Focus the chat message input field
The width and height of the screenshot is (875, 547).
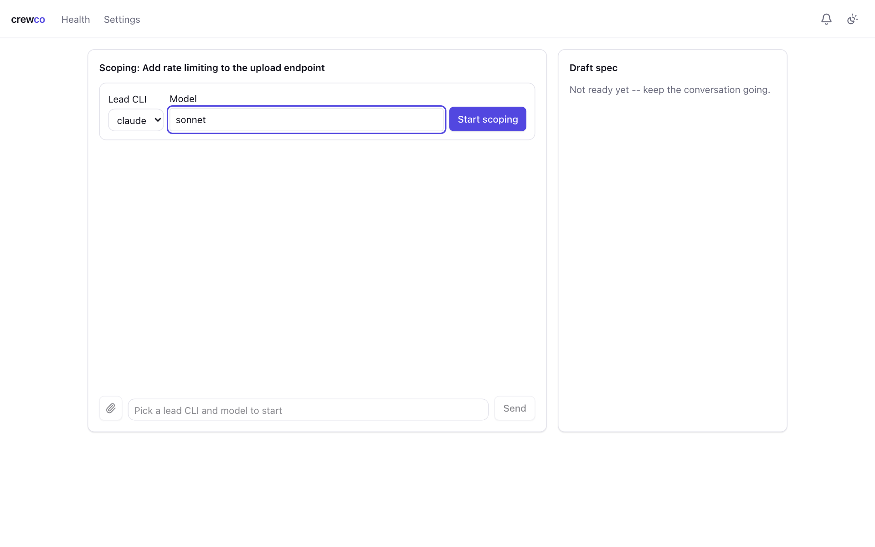(x=308, y=410)
